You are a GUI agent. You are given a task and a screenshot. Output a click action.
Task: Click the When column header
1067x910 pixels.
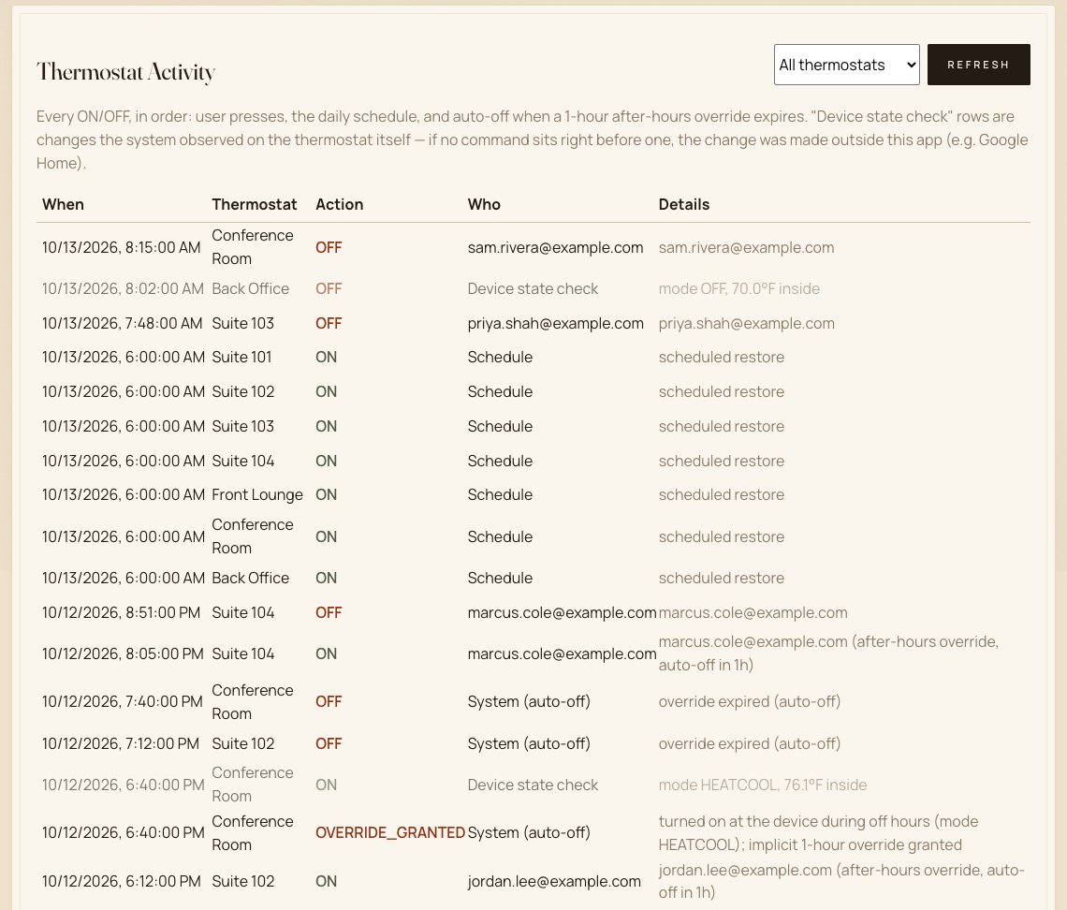click(63, 204)
